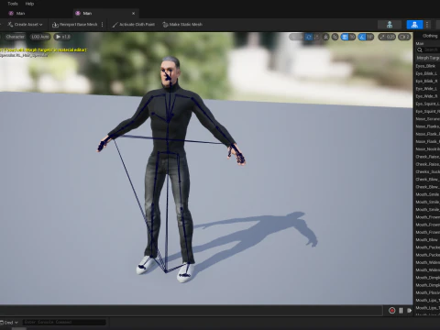Click Make Static Mesh
Image resolution: width=440 pixels, height=330 pixels.
(182, 25)
